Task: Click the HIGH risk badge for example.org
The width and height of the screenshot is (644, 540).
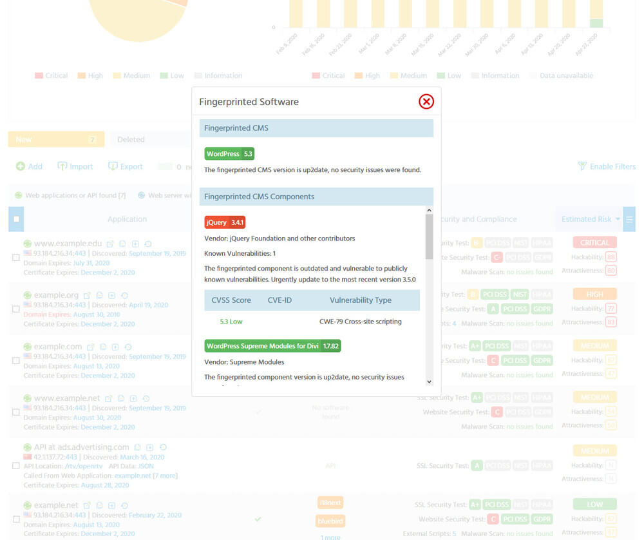Action: (594, 294)
